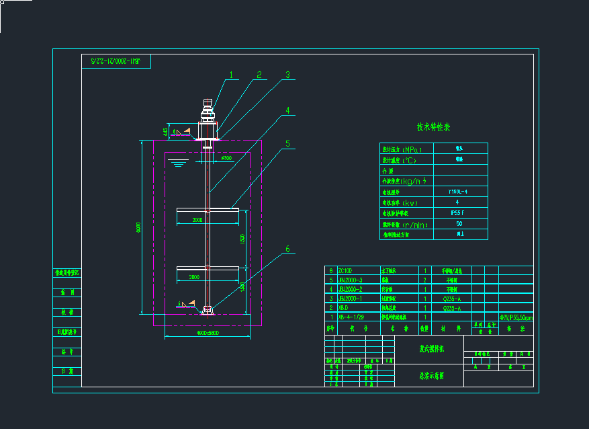589x429 pixels.
Task: Click the IP55 F protection class cell
Action: coord(459,213)
